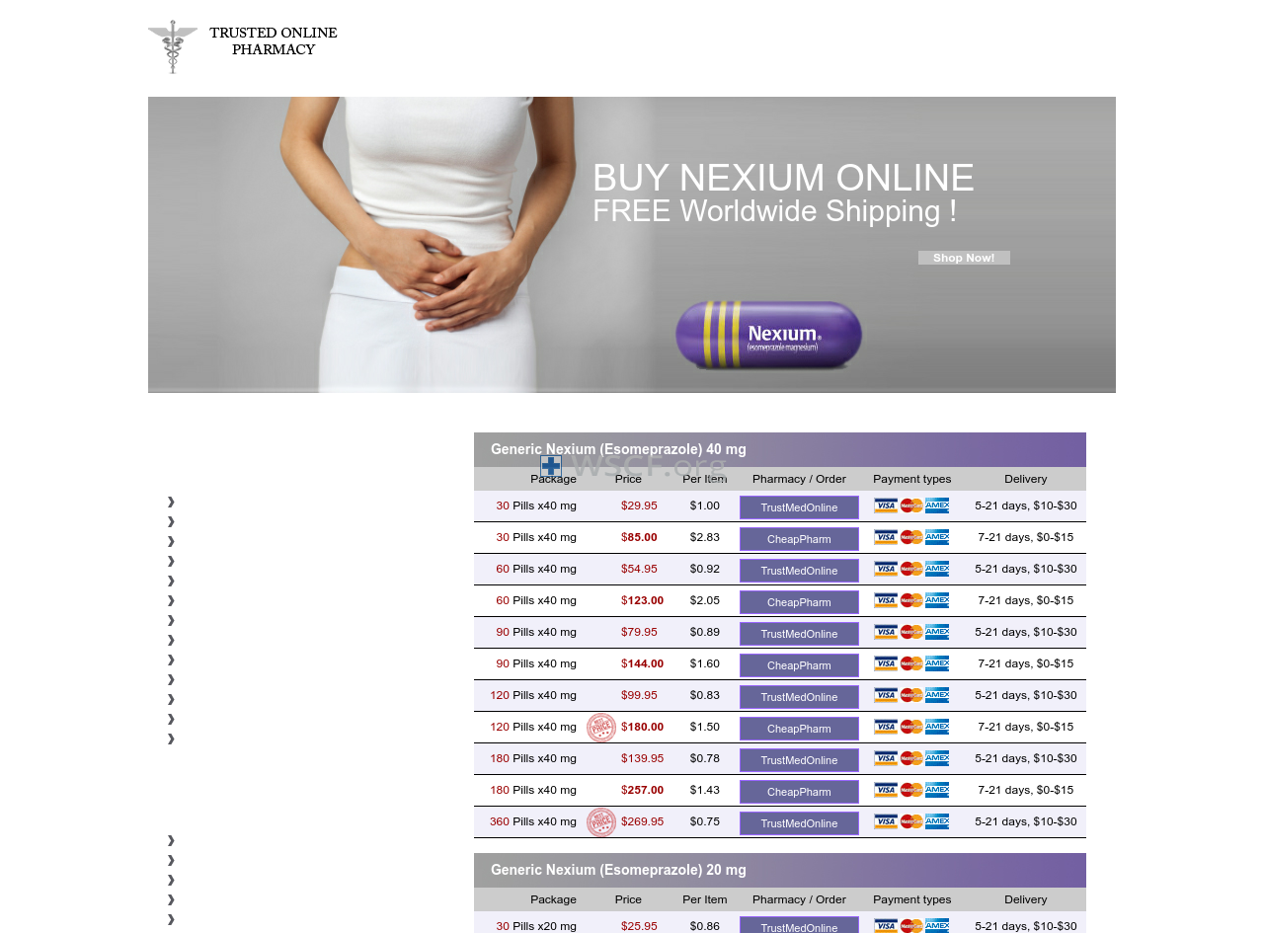Click the Visa icon in the $139.95 row

pyautogui.click(x=886, y=758)
